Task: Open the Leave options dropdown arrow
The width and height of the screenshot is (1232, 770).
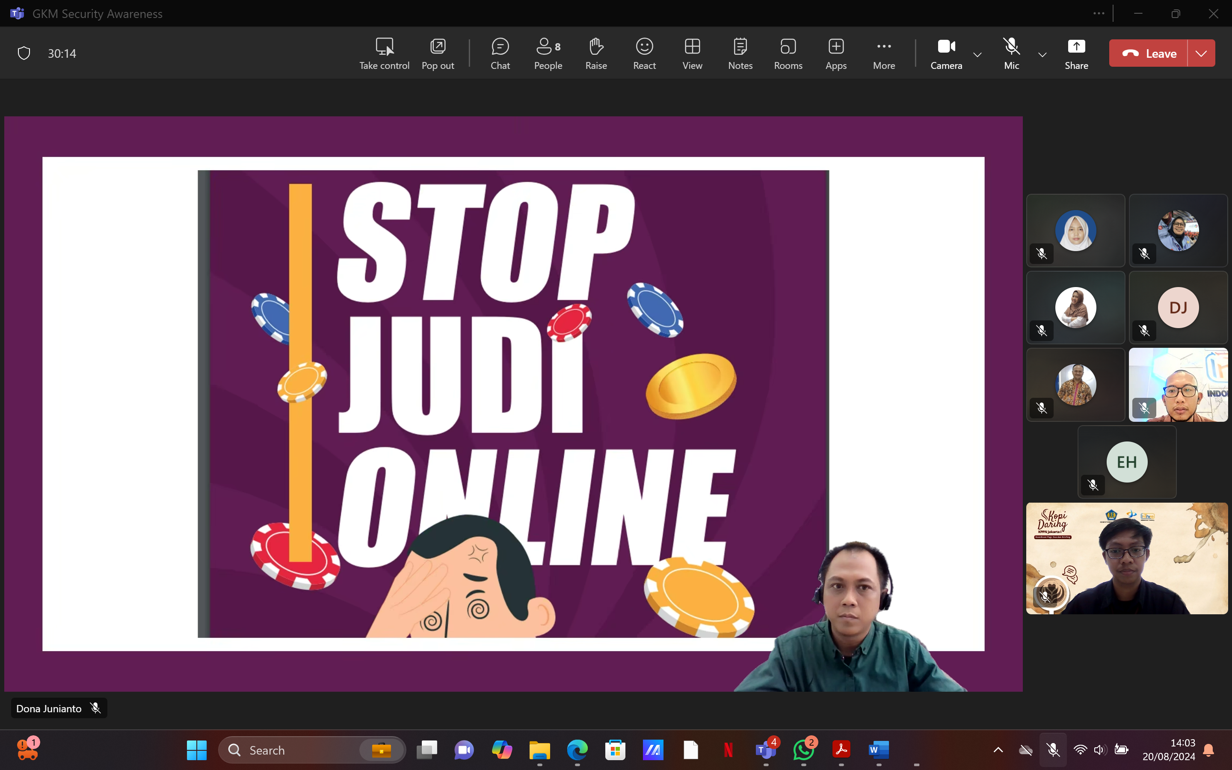Action: 1201,53
